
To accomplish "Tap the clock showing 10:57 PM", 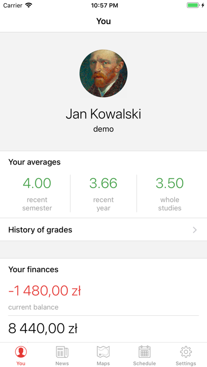I will [105, 5].
